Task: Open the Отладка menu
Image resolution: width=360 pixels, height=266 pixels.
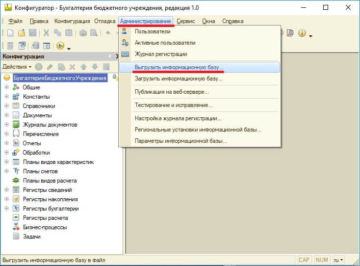Action: pos(104,21)
